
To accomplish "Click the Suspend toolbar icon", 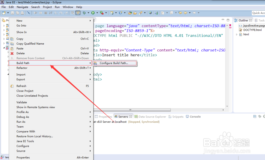I will tap(41, 13).
